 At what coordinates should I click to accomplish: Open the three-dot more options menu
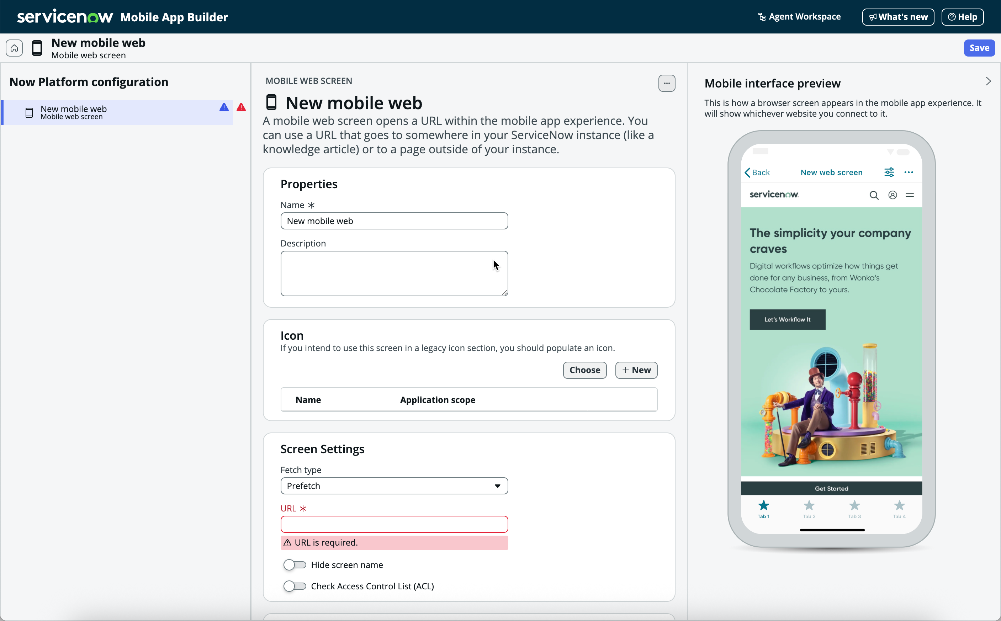point(667,83)
